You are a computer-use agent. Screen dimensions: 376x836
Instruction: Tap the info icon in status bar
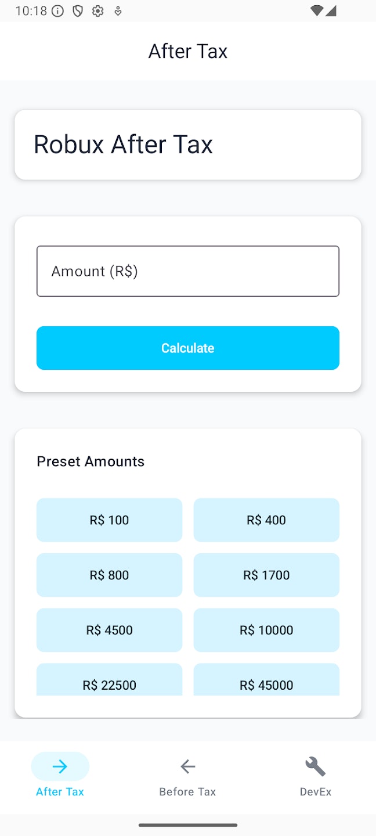(x=57, y=11)
